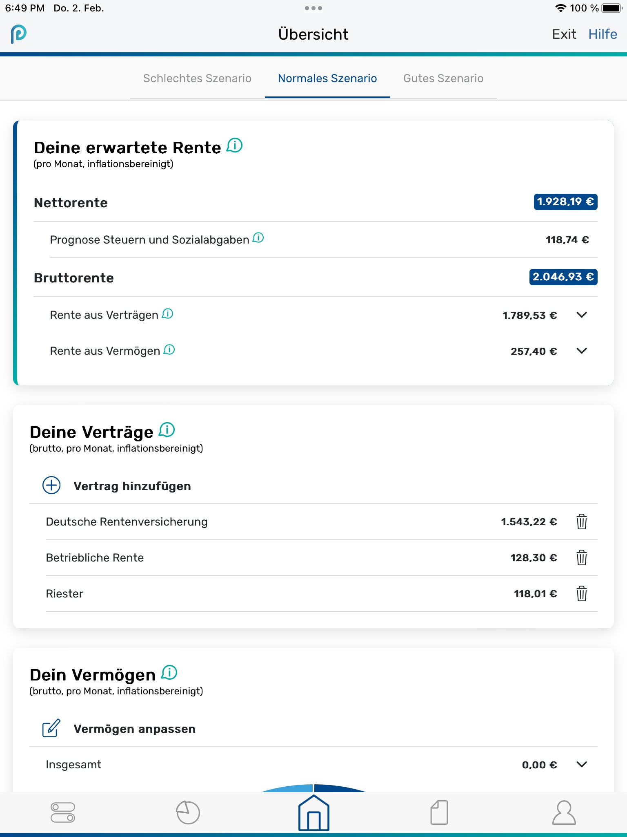
Task: Show info on Prognose Steuern und Sozialabgaben
Action: (x=258, y=238)
